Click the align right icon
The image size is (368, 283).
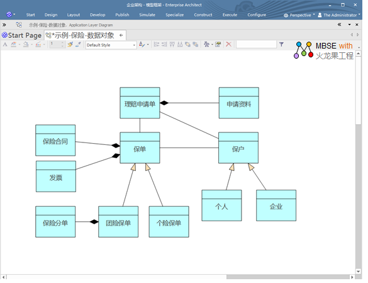point(164,45)
